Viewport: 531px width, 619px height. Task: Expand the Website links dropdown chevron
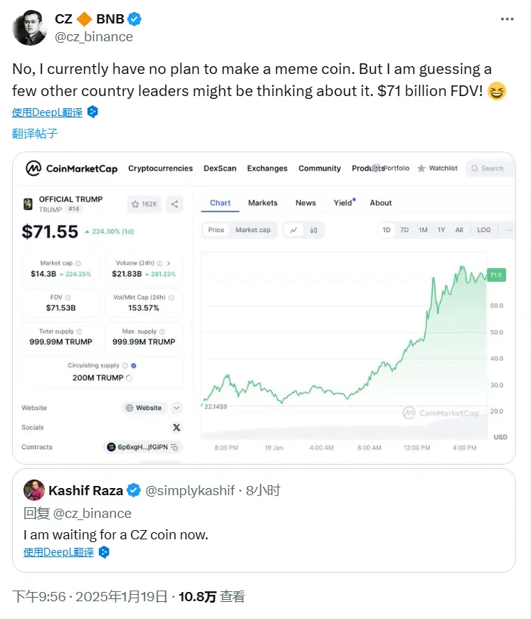tap(177, 408)
